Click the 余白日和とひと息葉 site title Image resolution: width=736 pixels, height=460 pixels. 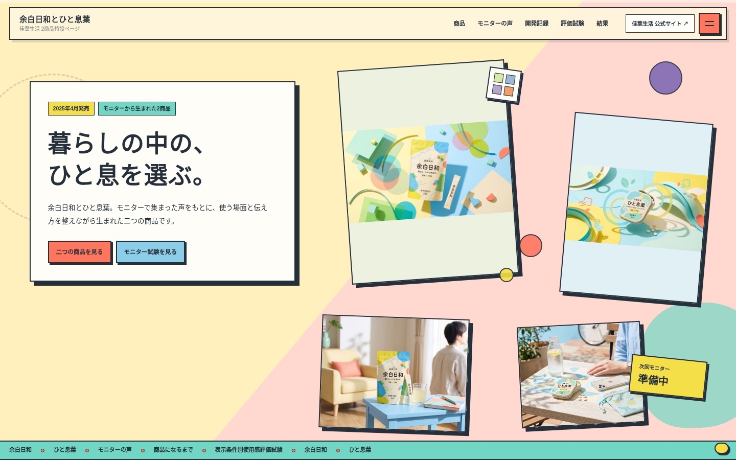[x=55, y=19]
